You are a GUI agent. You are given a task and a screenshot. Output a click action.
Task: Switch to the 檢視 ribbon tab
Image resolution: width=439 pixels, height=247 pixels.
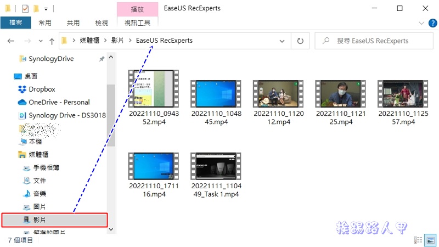[102, 23]
